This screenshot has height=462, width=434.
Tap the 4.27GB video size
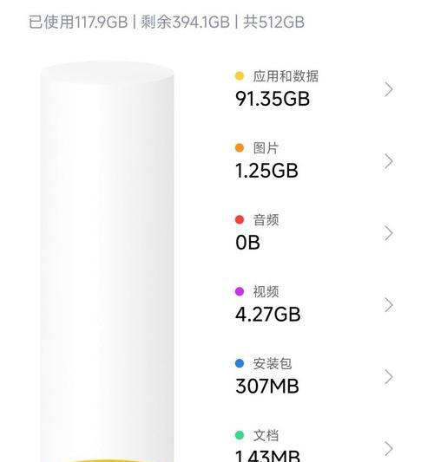[x=267, y=314]
